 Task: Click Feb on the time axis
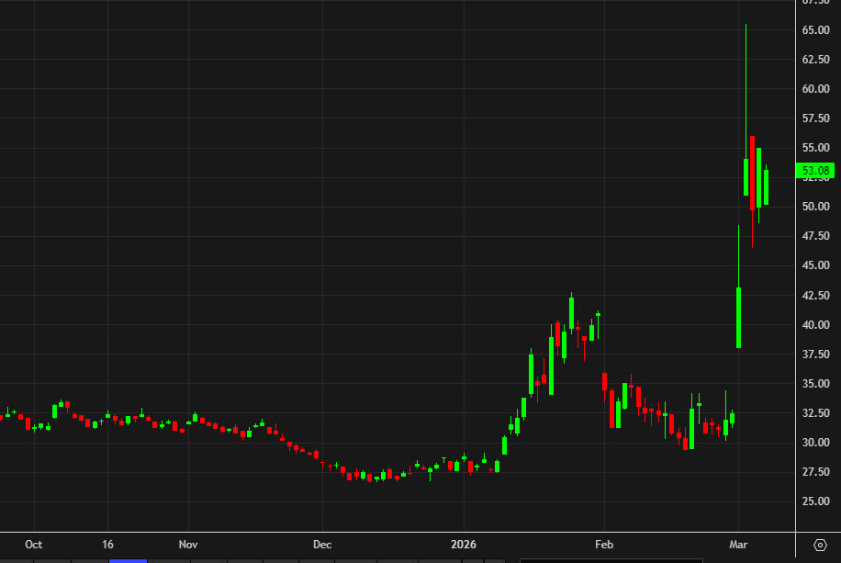603,544
